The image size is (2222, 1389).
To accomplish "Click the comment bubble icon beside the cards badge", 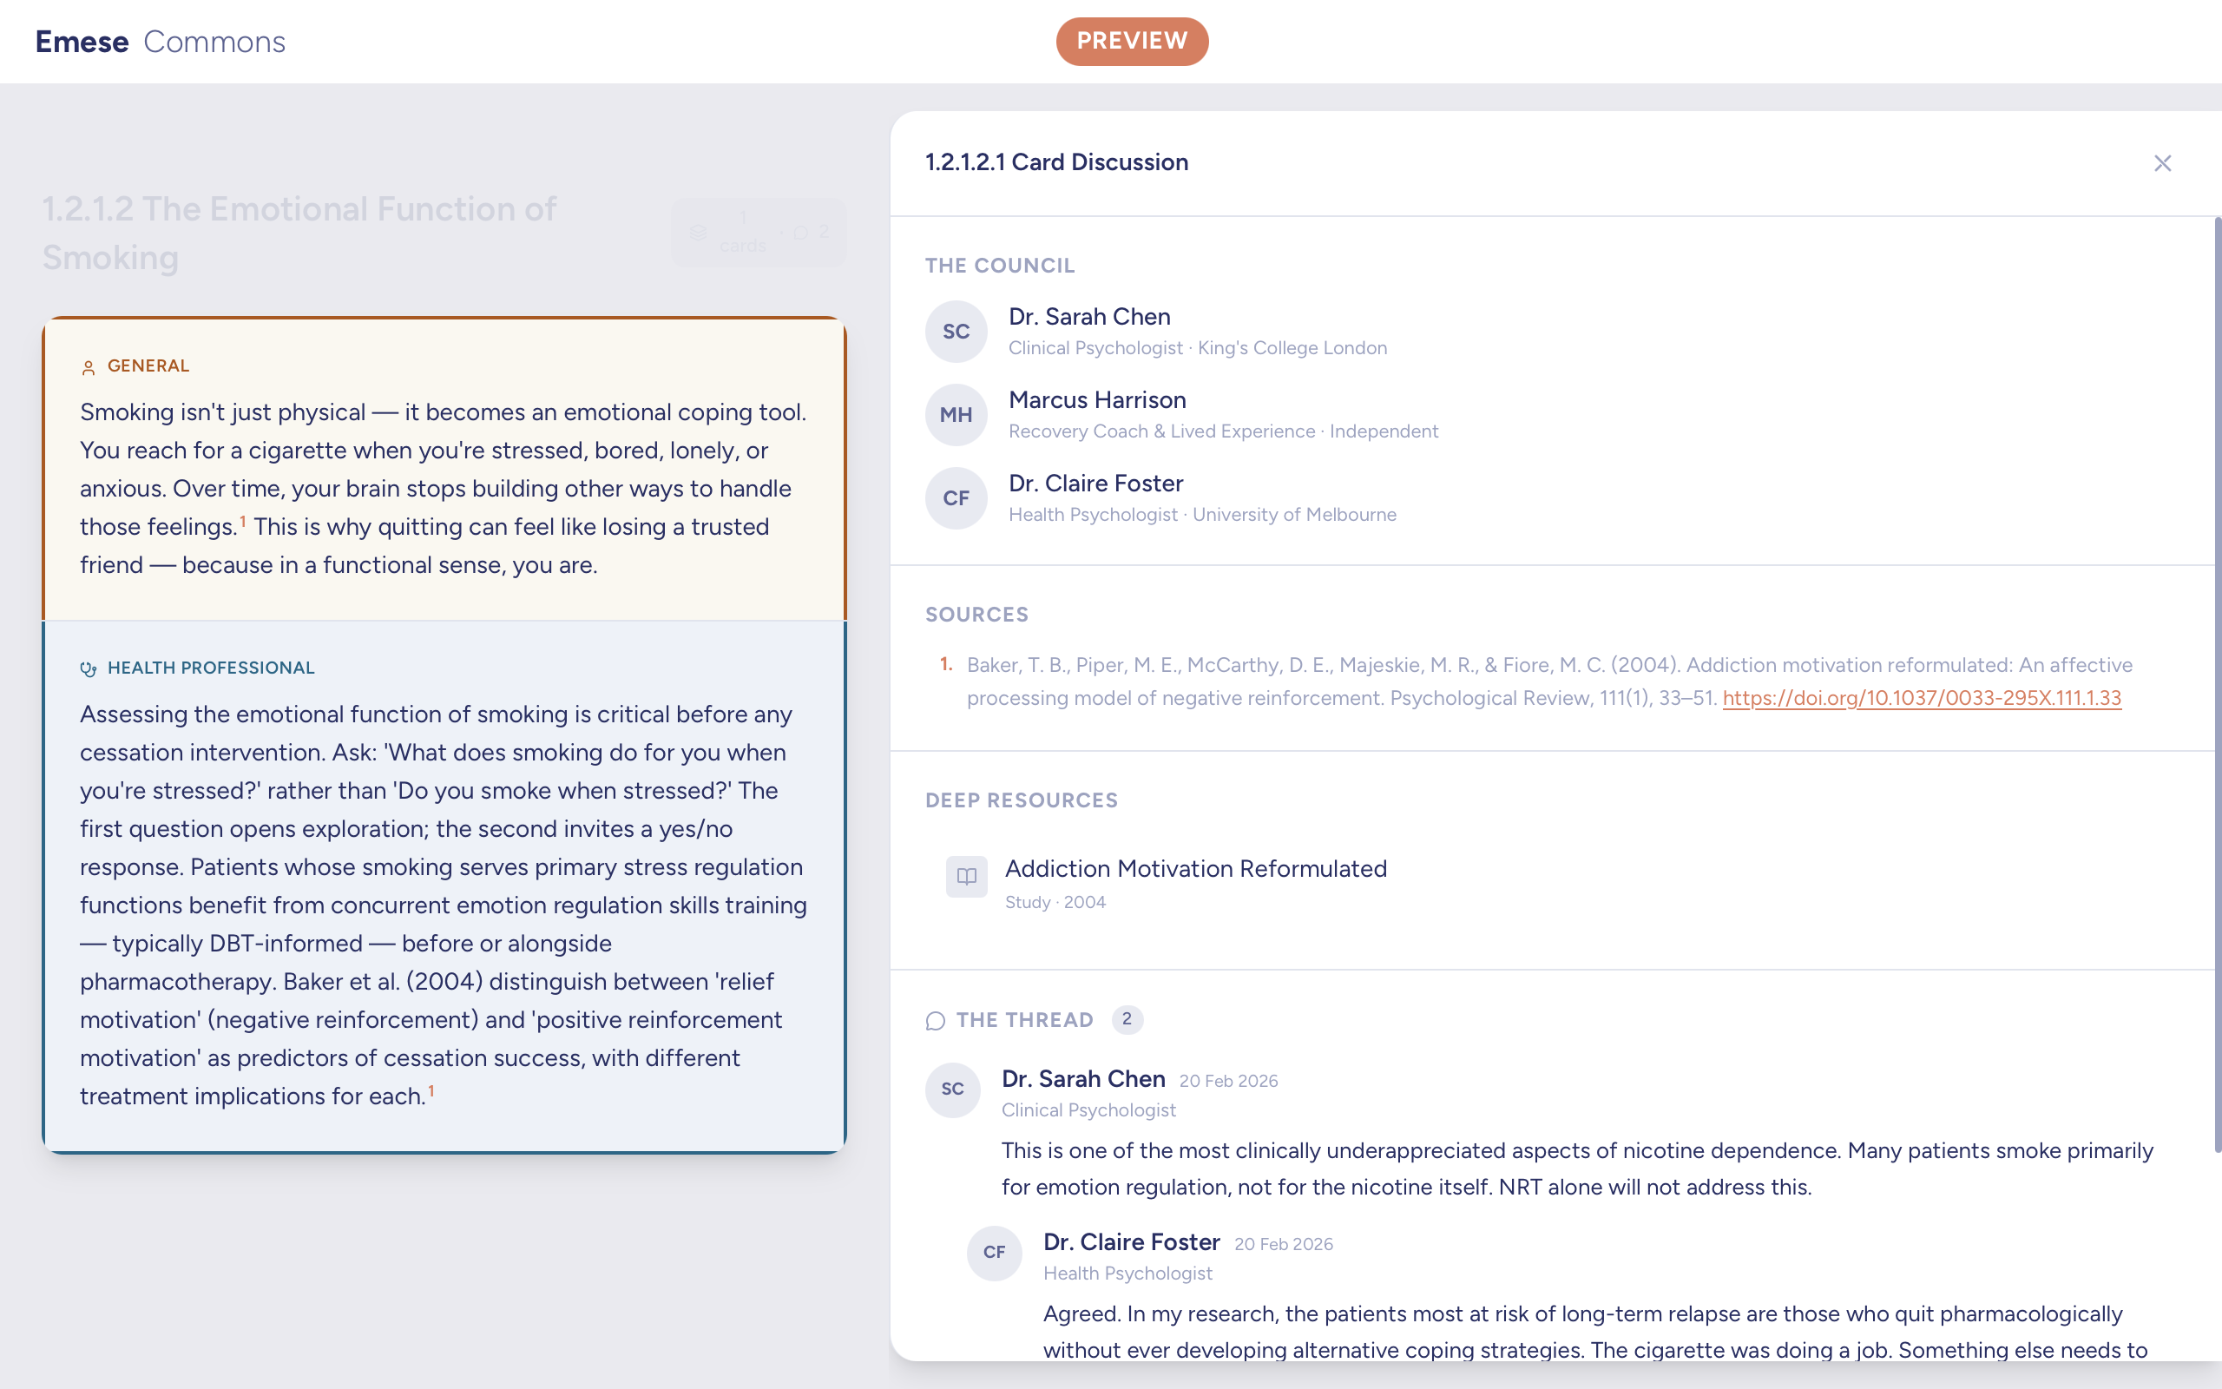I will coord(803,232).
